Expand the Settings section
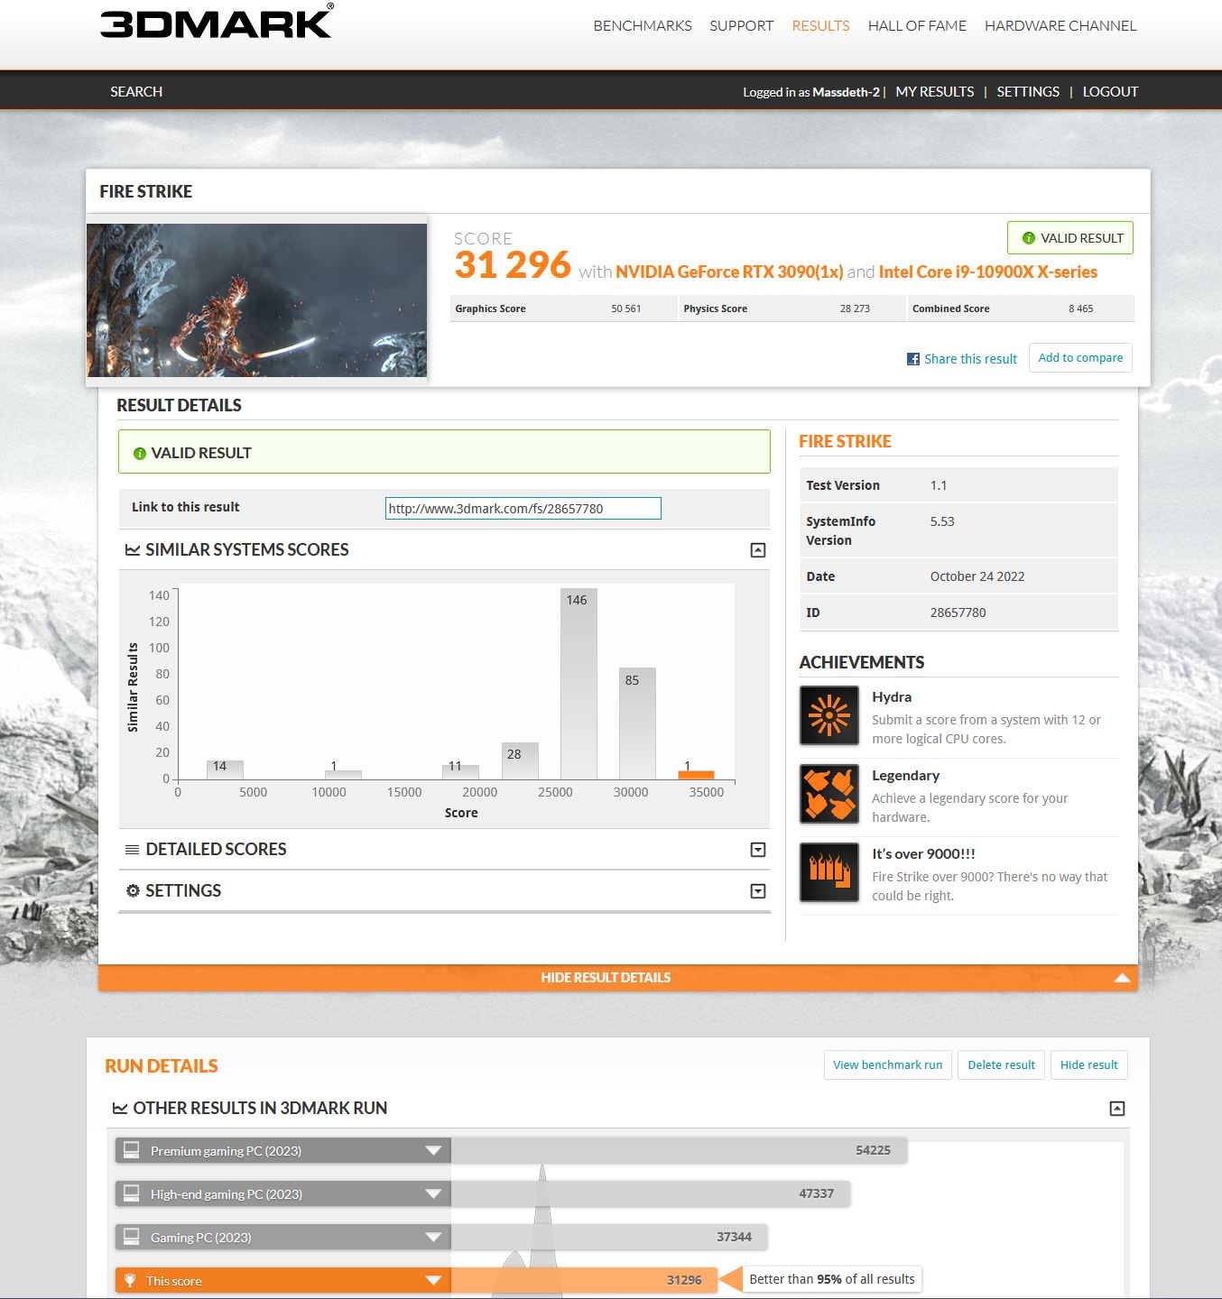 (758, 891)
